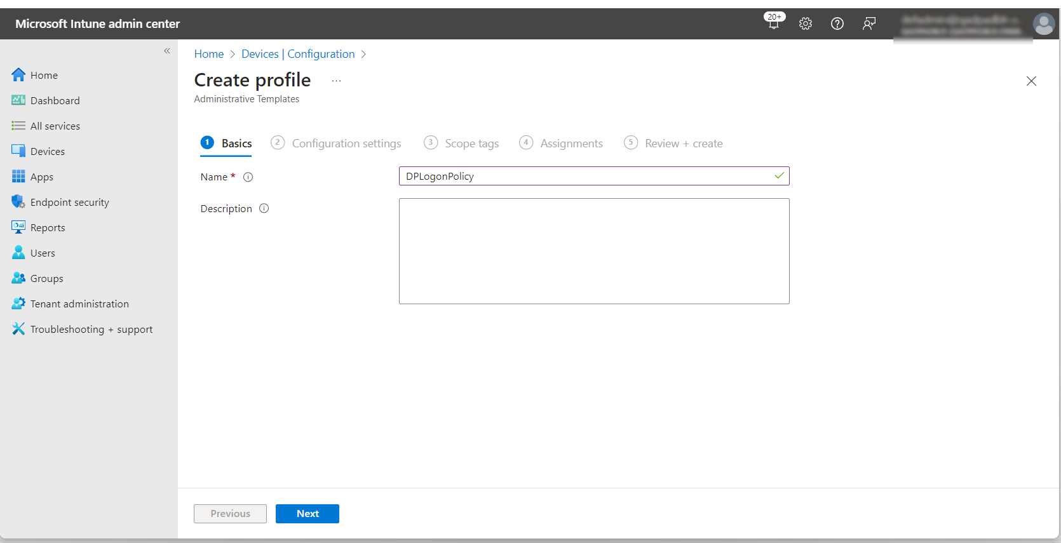The width and height of the screenshot is (1061, 543).
Task: Open Tenant administration in sidebar
Action: 79,304
